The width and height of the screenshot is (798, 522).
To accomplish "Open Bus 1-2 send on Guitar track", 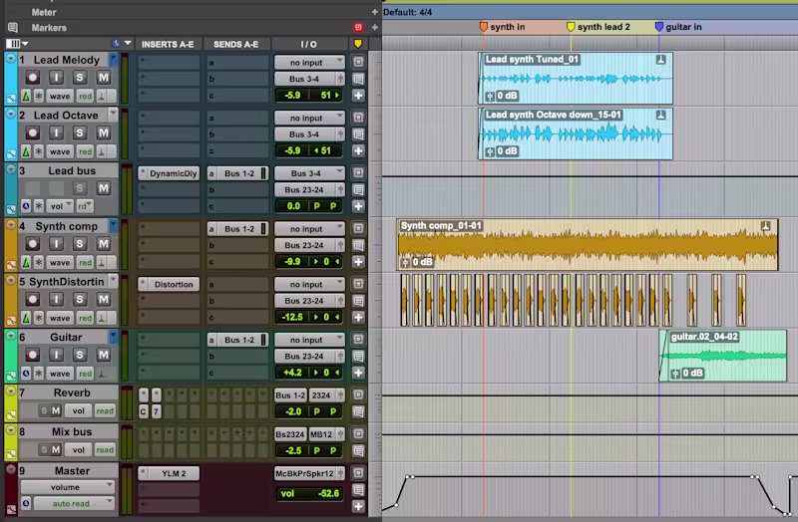I will click(238, 340).
